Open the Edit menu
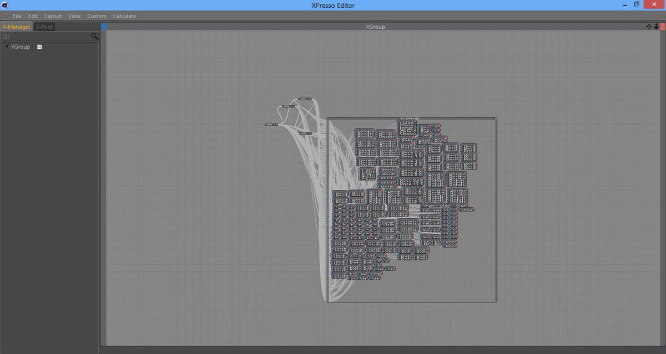The image size is (666, 354). click(x=33, y=16)
